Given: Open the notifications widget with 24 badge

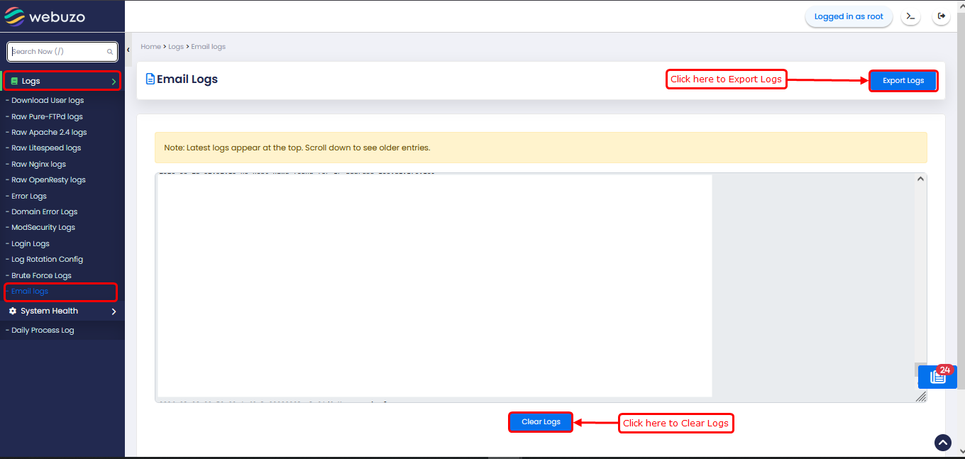Looking at the screenshot, I should click(937, 377).
